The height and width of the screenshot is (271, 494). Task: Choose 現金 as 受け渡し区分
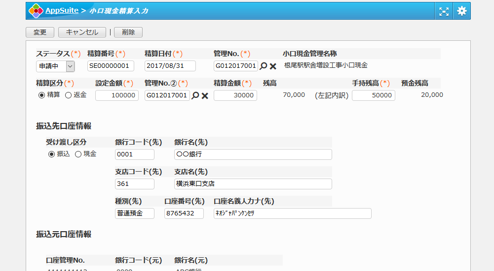click(78, 154)
